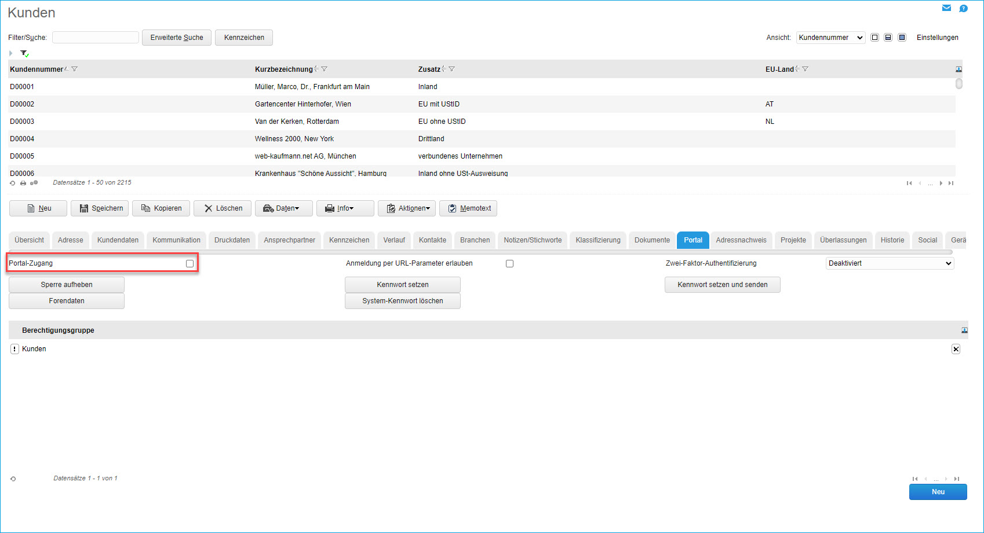
Task: Click the filter icon beside Kurzbezeichnung column
Action: pos(325,69)
